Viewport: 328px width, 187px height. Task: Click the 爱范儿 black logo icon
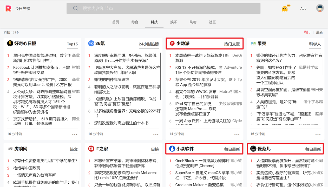[253, 149]
